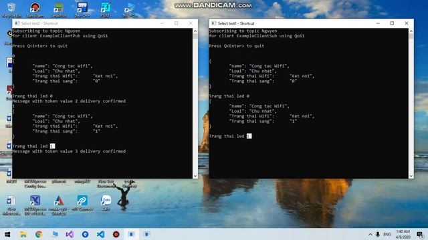Image resolution: width=428 pixels, height=240 pixels.
Task: Open the Word document in bottom desktop row
Action: click(x=11, y=205)
